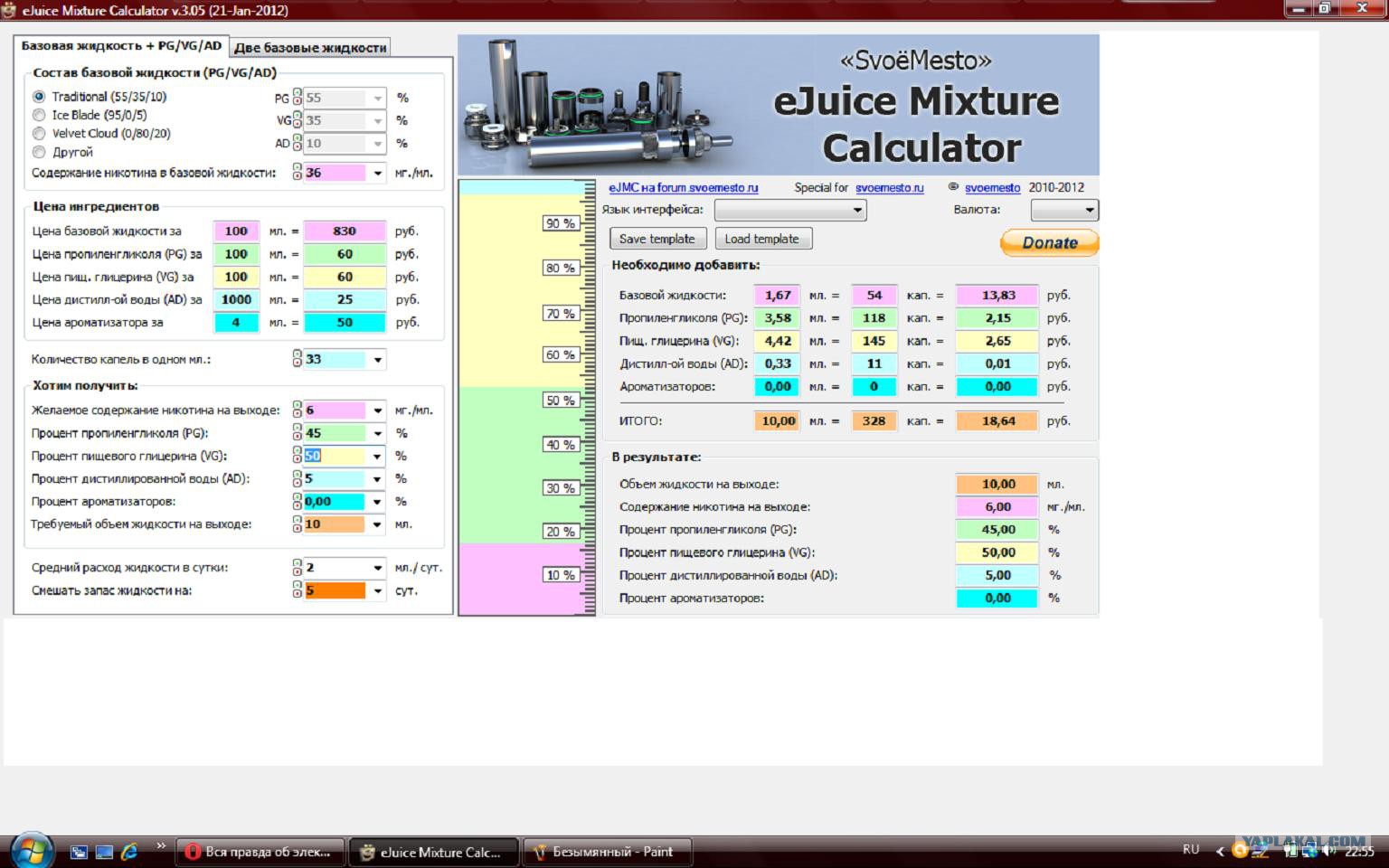Viewport: 1389px width, 868px height.
Task: Select the Другой radio button
Action: pos(39,152)
